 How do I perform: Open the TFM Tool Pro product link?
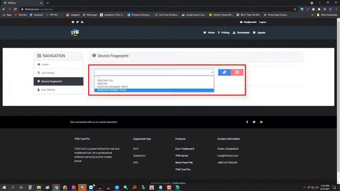[183, 170]
